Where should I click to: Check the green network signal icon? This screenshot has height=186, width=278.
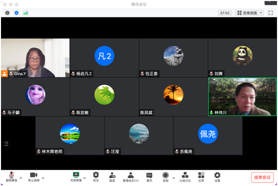[x=26, y=13]
